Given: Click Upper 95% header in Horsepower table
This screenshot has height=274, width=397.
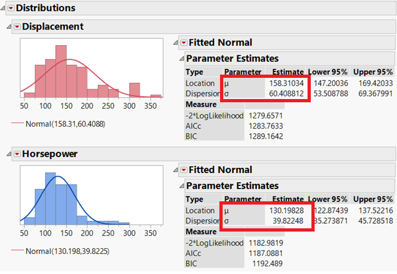Looking at the screenshot, I should click(373, 199).
